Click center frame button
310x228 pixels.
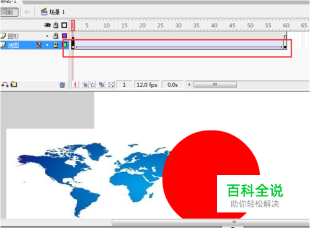click(75, 84)
